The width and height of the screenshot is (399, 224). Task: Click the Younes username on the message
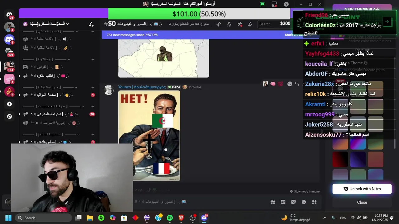[x=142, y=87]
